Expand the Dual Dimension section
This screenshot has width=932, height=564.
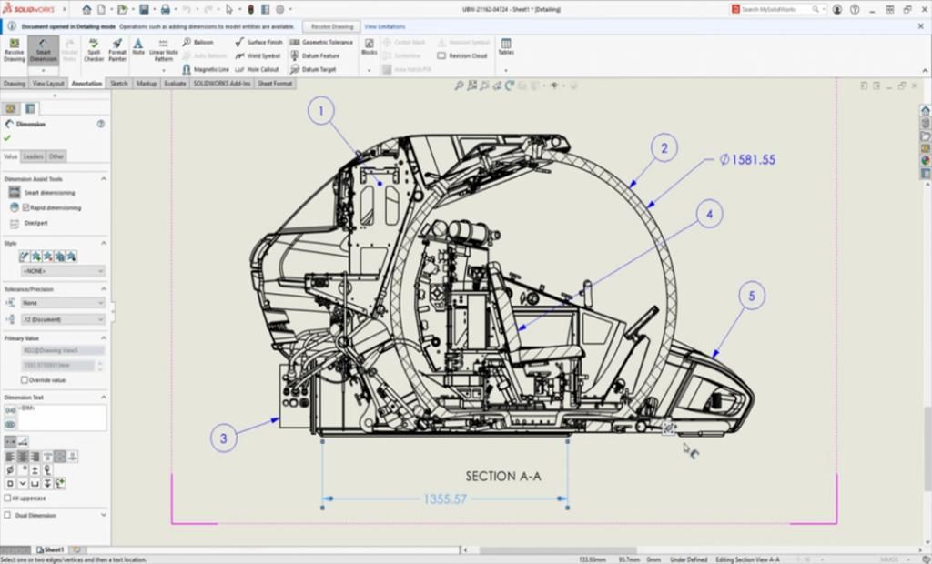pyautogui.click(x=104, y=515)
